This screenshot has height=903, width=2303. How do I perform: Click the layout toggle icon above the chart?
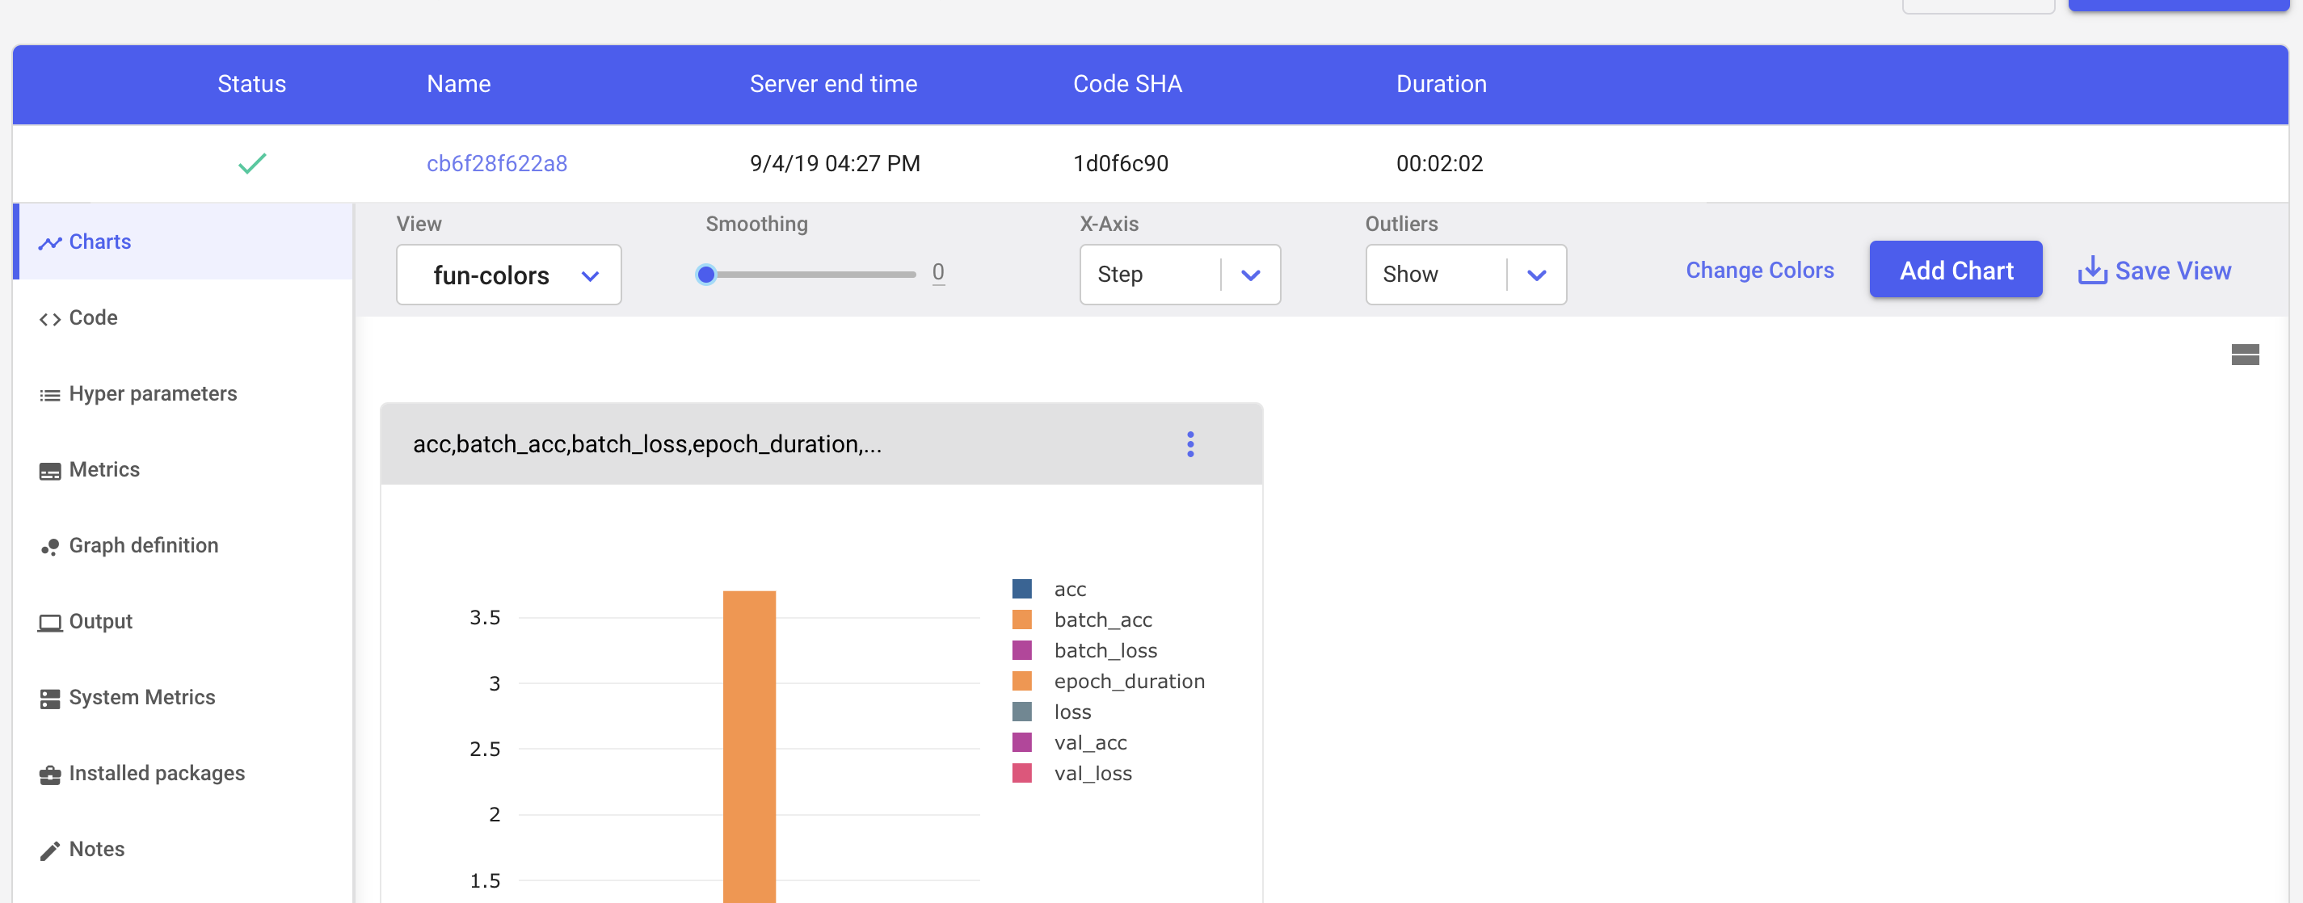pos(2245,355)
